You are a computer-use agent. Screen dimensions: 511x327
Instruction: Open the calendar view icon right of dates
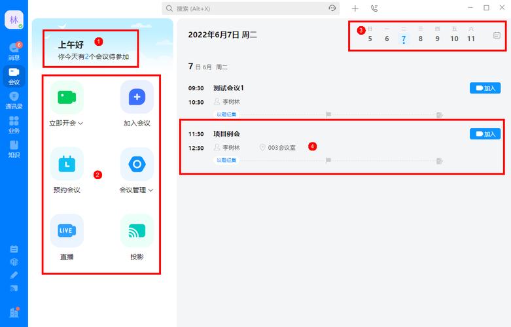click(x=497, y=35)
